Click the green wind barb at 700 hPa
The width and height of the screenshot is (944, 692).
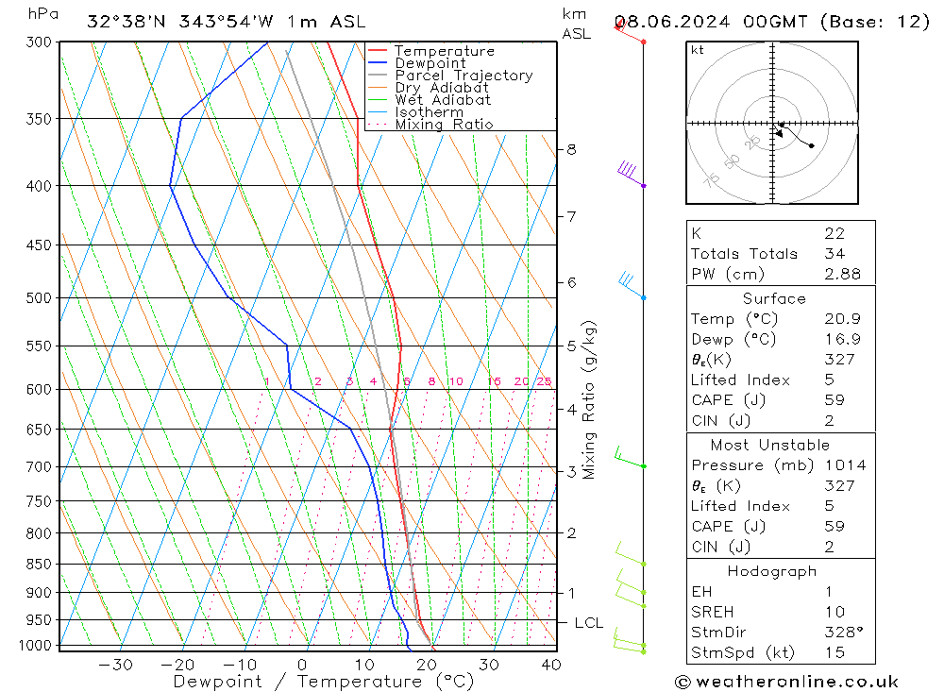click(x=629, y=458)
